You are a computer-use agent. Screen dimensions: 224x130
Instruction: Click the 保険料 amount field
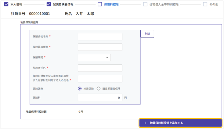click(100, 97)
